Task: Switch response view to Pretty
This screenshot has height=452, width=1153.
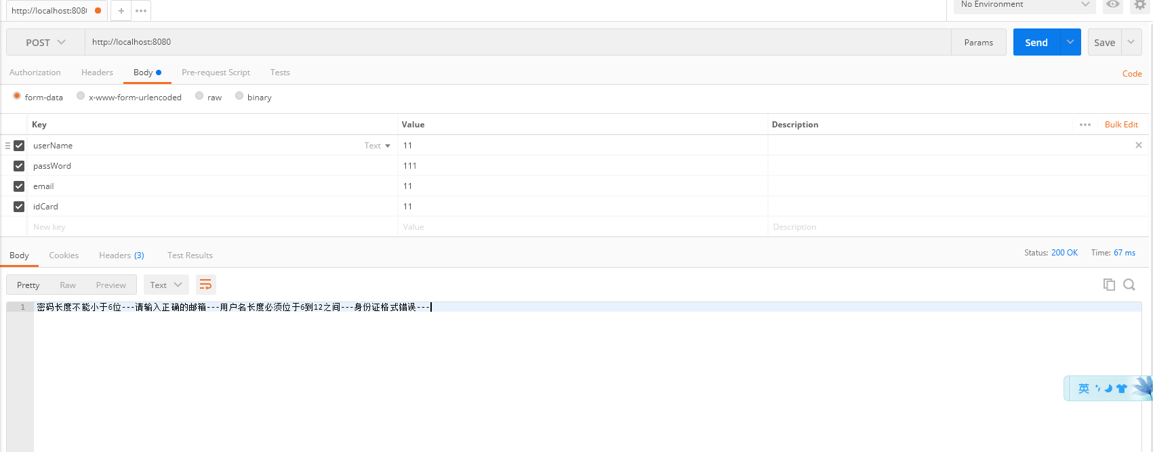Action: [28, 285]
